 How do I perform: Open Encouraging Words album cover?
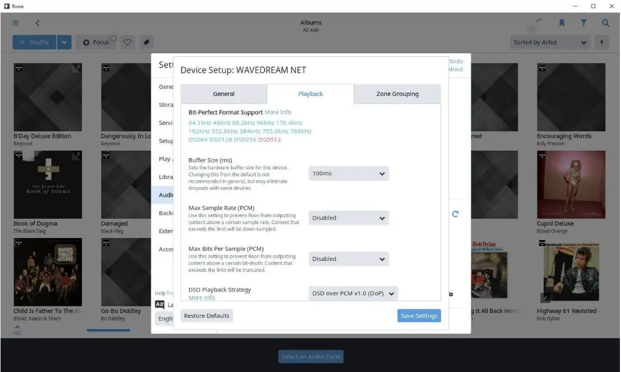pos(571,97)
